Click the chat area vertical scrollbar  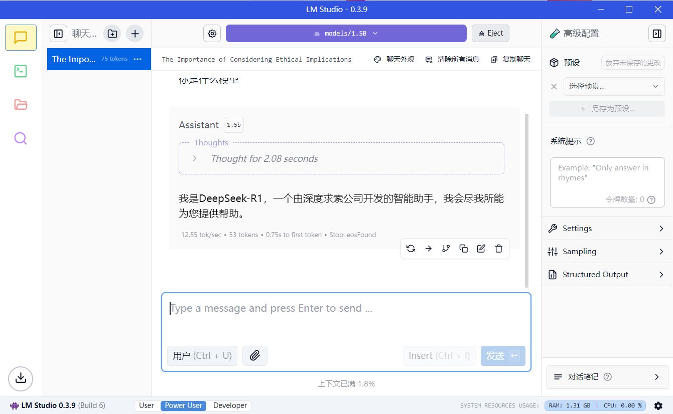point(526,200)
